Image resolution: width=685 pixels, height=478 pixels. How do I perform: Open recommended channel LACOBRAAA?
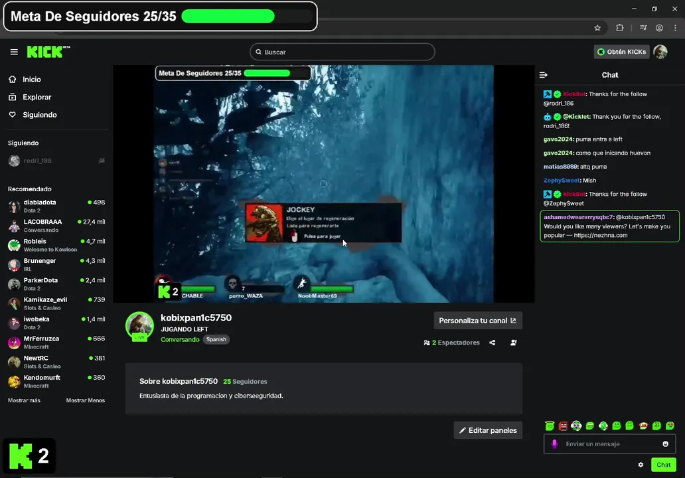click(56, 226)
